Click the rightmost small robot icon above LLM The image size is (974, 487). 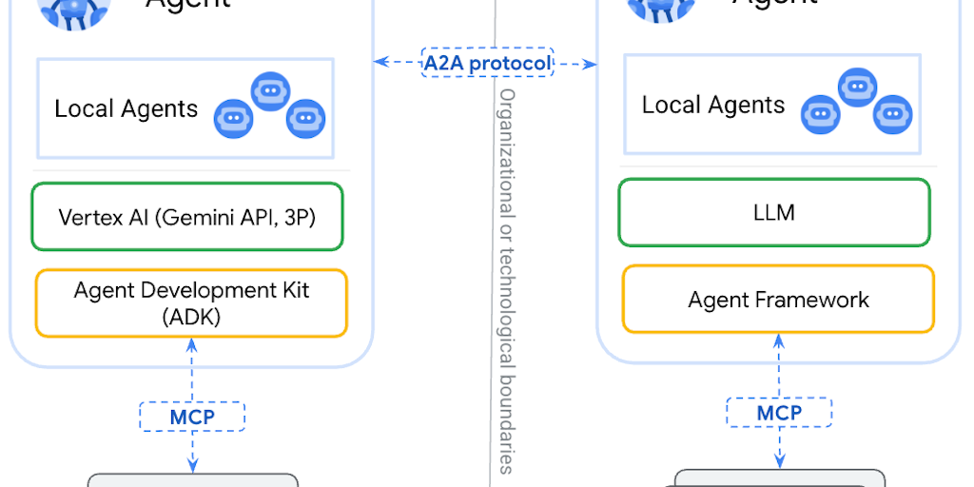(892, 115)
